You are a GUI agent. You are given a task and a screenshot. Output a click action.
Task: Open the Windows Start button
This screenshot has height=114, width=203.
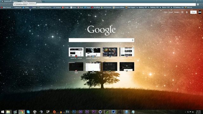[3, 112]
